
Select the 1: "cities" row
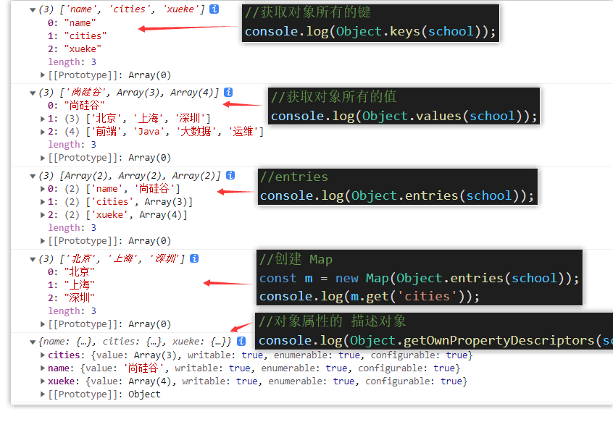coord(77,35)
